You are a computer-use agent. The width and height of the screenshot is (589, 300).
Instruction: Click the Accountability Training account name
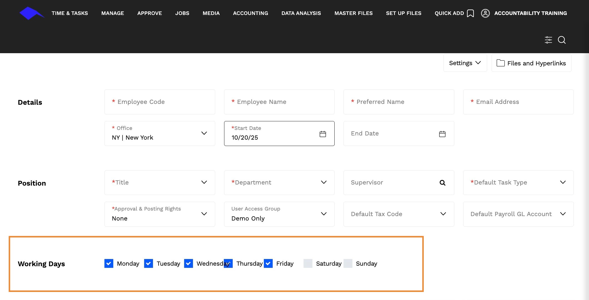pyautogui.click(x=530, y=13)
